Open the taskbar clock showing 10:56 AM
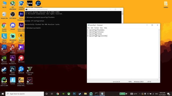The width and height of the screenshot is (172, 96). click(x=162, y=94)
